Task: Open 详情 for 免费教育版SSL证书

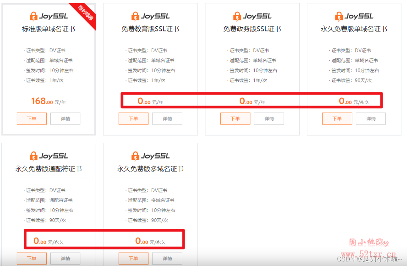Action: [x=167, y=118]
